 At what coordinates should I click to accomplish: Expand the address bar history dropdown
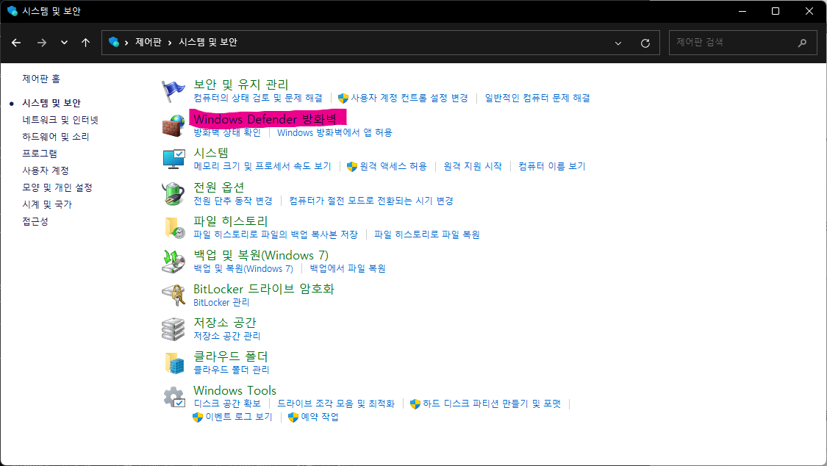(618, 43)
